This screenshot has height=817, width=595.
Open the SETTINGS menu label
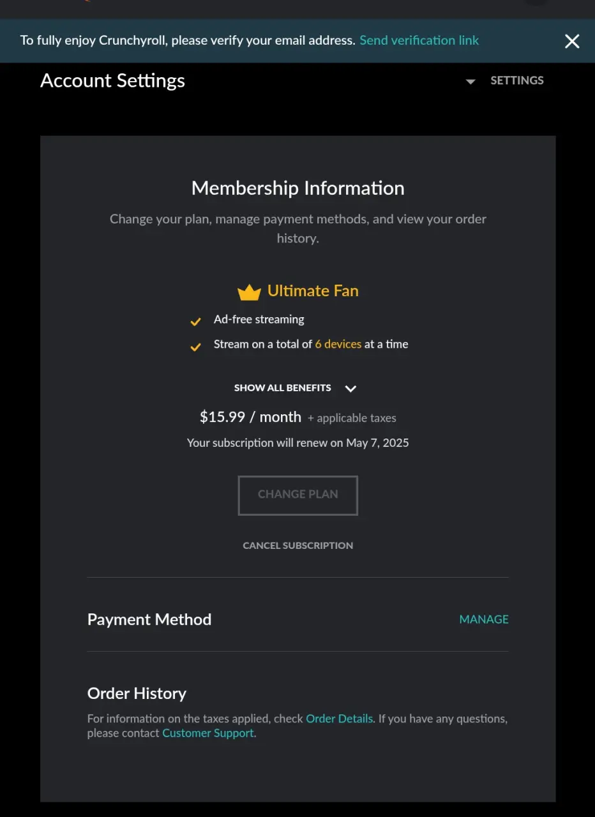coord(517,80)
